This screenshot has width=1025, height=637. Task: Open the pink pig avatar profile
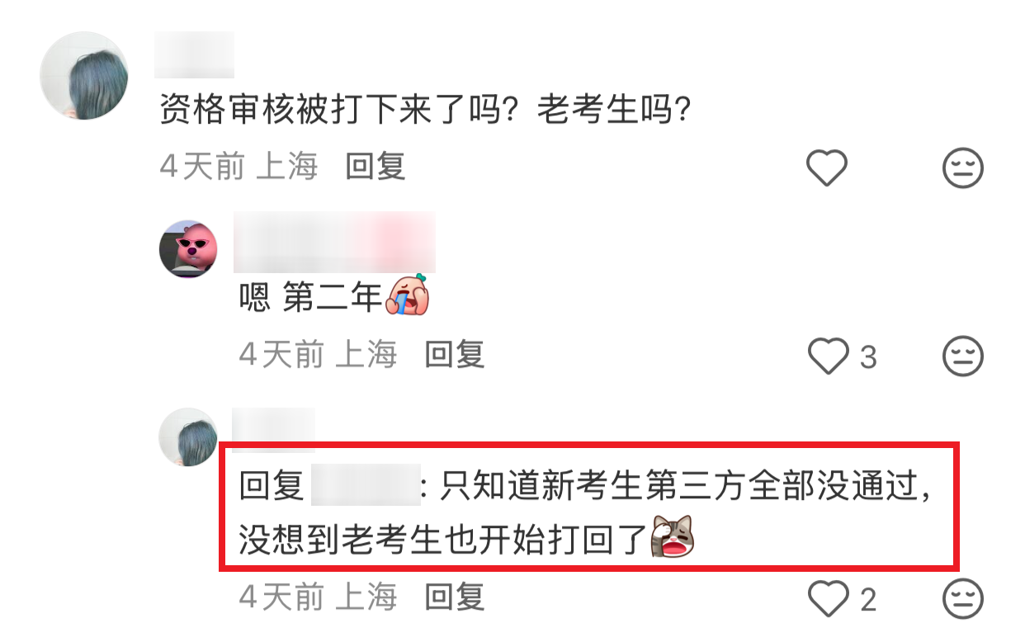(188, 248)
